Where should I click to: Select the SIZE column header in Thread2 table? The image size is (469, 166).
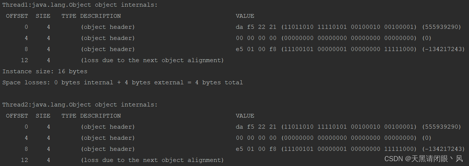click(43, 116)
